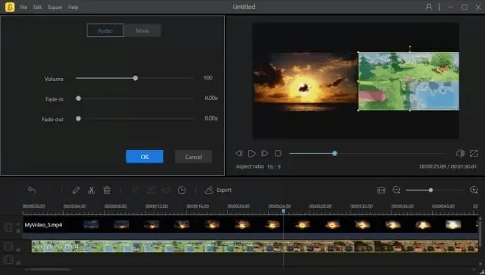Open the vertical three-dot more options menu
Image resolution: width=485 pixels, height=275 pixels.
pos(439,7)
